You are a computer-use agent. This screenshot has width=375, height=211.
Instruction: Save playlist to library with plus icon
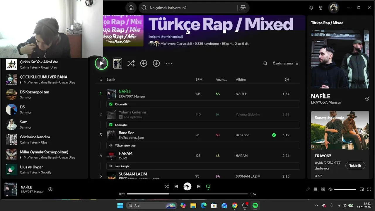pos(144,63)
